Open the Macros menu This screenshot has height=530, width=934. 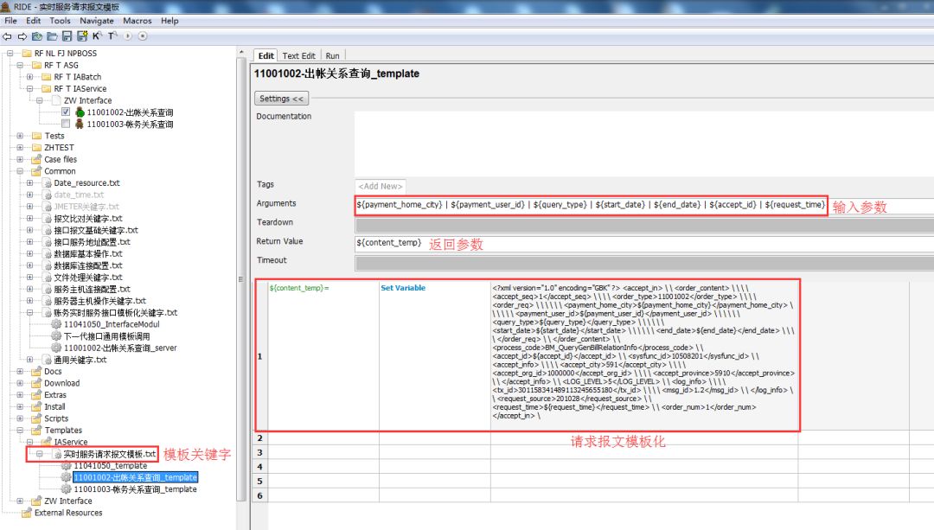click(x=137, y=20)
